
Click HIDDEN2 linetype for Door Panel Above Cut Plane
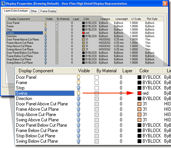[x=104, y=40]
